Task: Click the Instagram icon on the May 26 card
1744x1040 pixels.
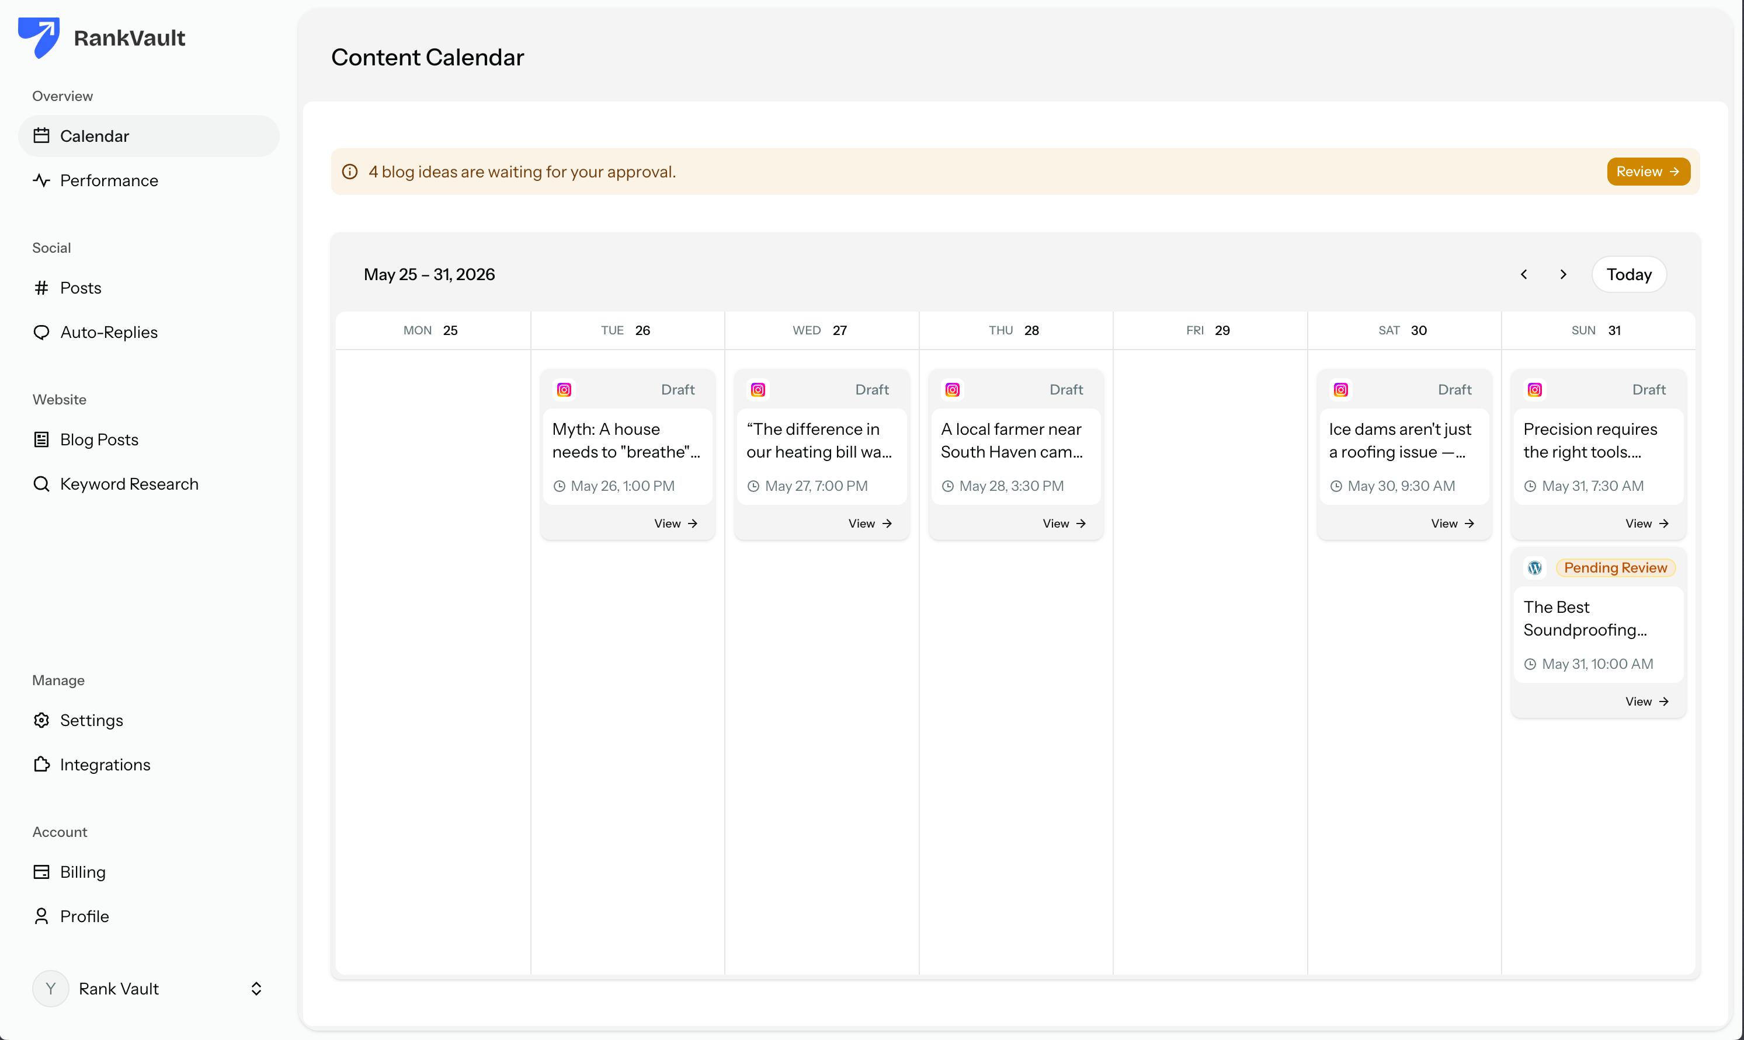Action: [565, 390]
